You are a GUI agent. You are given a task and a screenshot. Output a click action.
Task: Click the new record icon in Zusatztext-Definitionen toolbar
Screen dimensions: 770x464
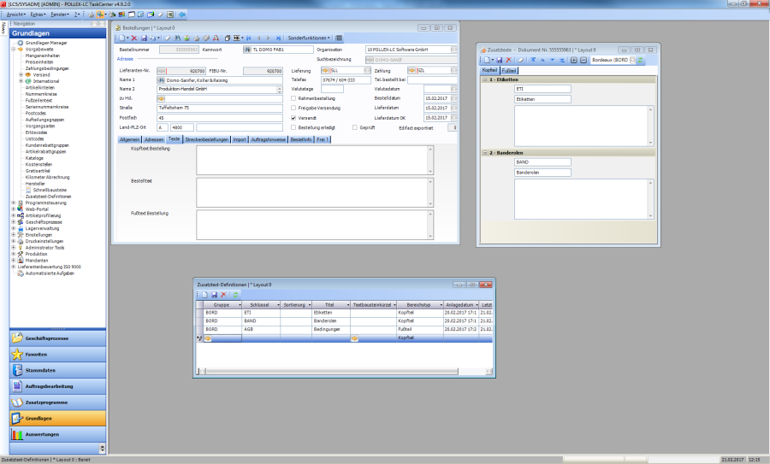(x=204, y=294)
